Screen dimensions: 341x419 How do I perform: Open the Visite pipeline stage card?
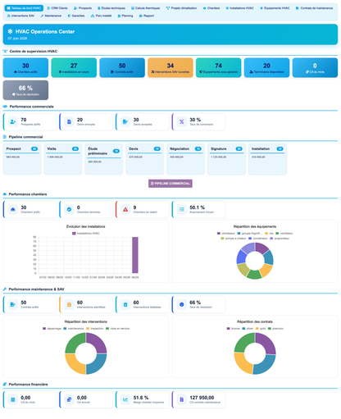coord(63,159)
